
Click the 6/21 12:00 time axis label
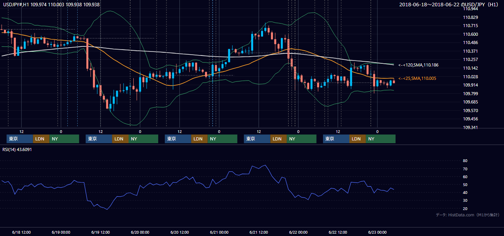(259, 232)
